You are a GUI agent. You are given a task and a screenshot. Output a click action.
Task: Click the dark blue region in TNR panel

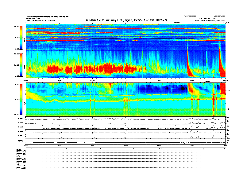point(162,89)
